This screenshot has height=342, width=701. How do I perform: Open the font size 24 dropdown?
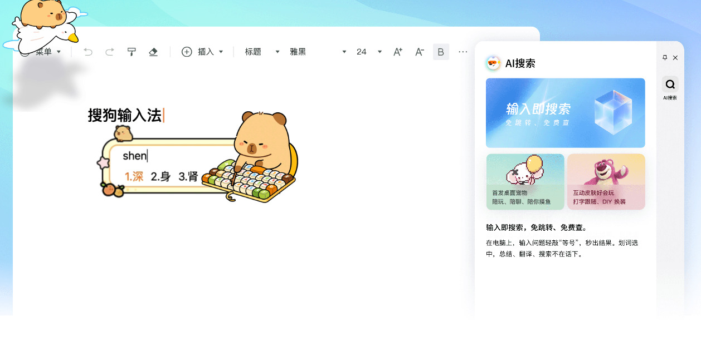tap(369, 52)
